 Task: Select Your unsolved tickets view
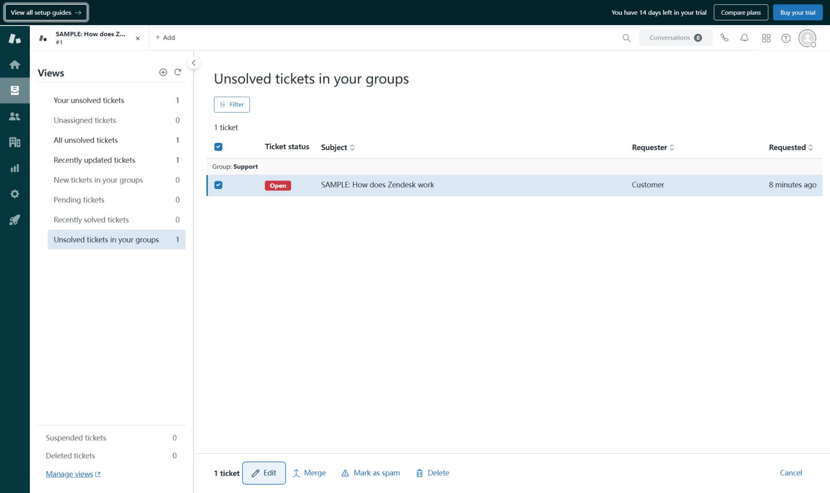click(116, 100)
